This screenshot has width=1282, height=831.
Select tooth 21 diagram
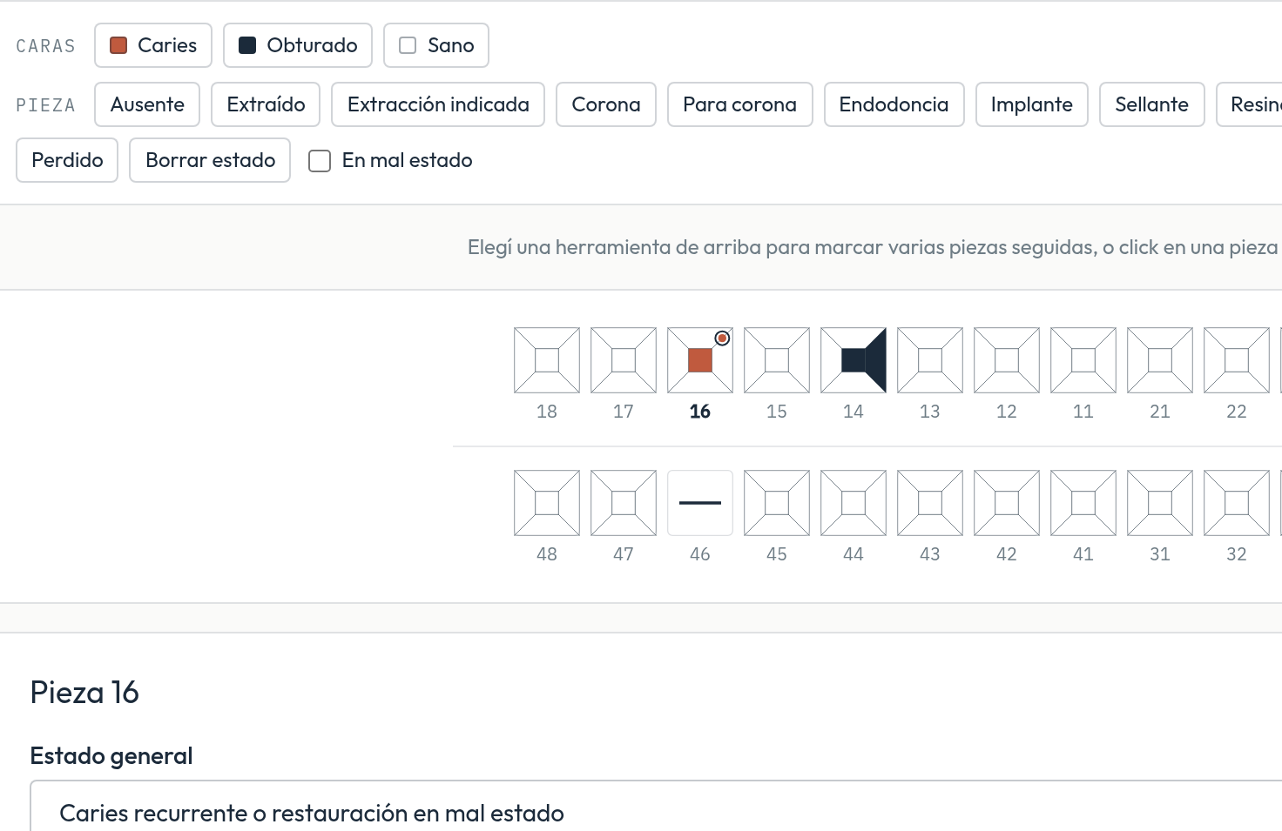pos(1160,360)
